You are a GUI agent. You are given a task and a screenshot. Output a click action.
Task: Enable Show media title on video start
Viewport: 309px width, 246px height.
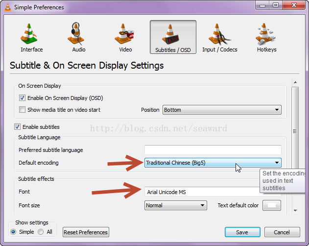(x=22, y=109)
